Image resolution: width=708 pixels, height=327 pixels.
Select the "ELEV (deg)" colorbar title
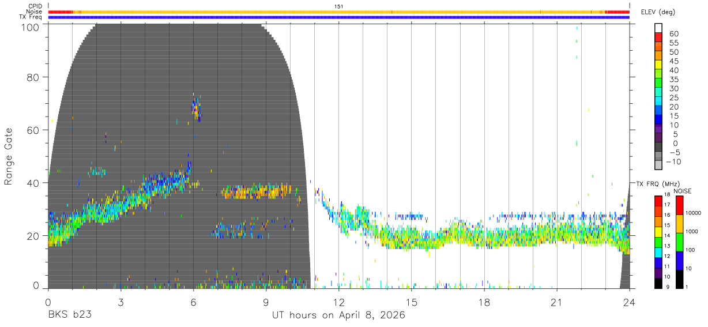coord(658,12)
